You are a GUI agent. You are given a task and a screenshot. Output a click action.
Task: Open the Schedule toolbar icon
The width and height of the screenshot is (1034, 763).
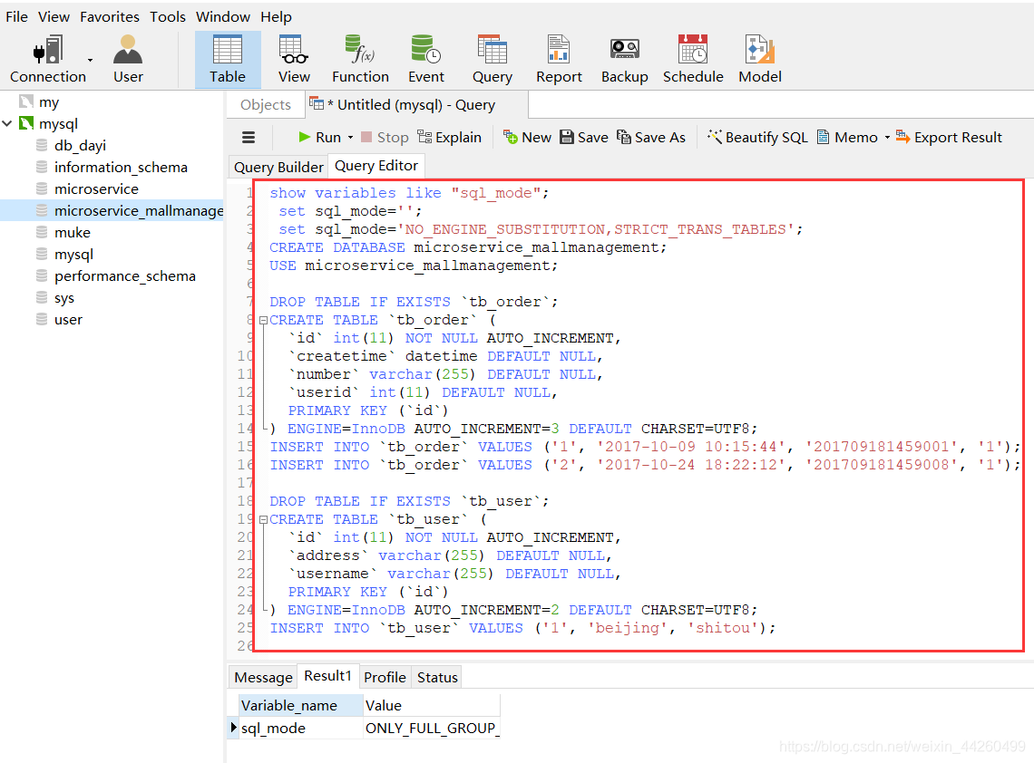pyautogui.click(x=693, y=59)
